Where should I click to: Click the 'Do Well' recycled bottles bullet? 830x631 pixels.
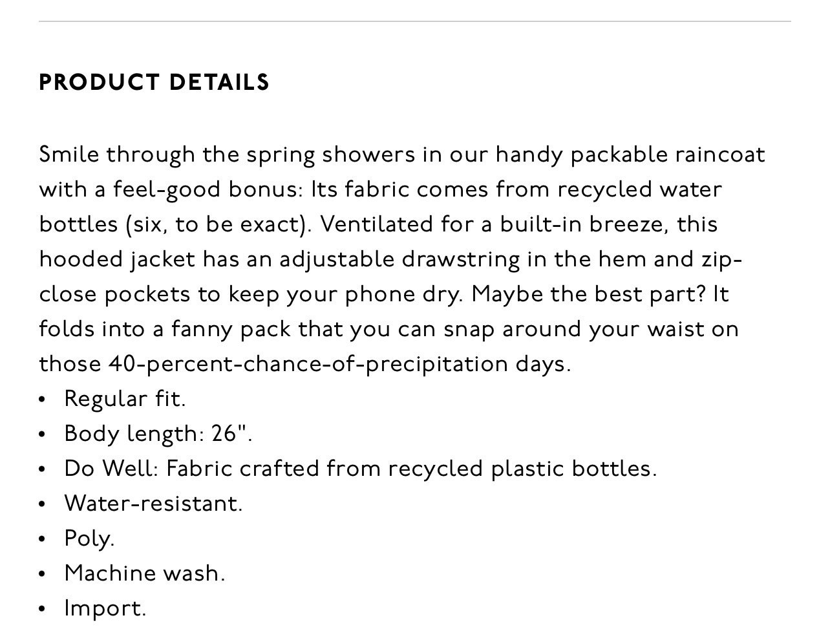point(360,468)
